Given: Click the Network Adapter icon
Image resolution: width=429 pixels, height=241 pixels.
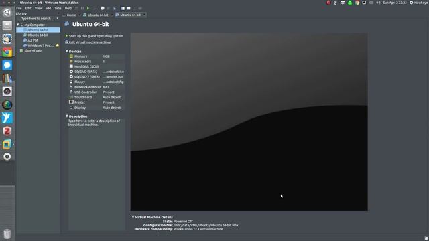Looking at the screenshot, I should pos(71,87).
